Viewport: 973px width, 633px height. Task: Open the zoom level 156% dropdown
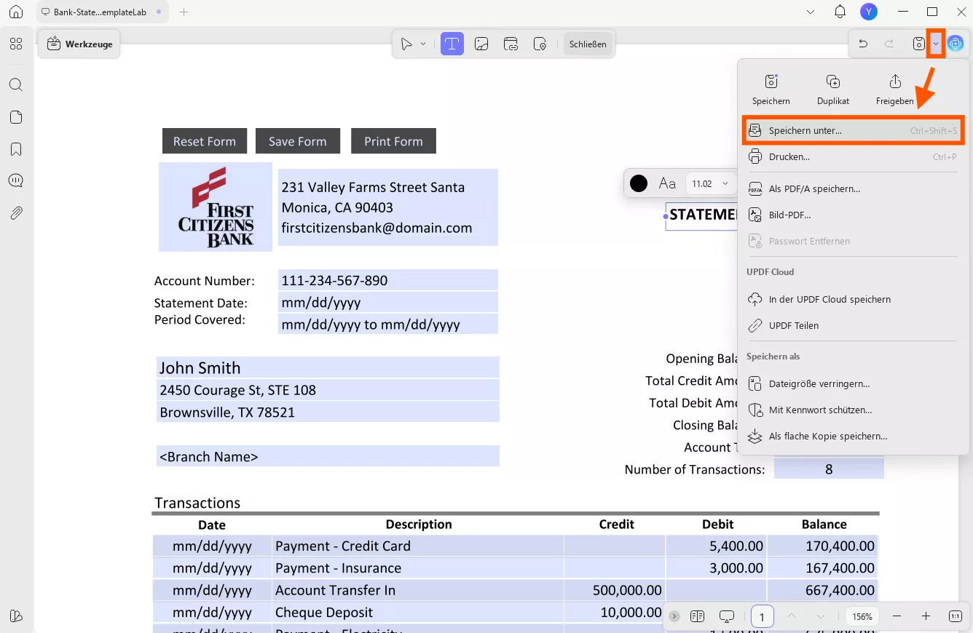pyautogui.click(x=862, y=616)
